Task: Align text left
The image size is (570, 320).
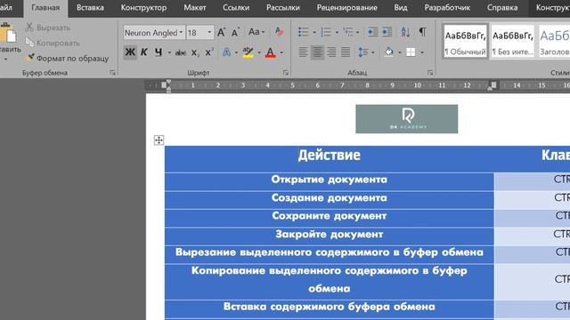Action: coord(303,52)
